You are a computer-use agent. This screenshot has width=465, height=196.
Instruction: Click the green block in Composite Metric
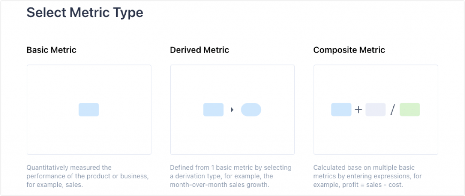[x=410, y=109]
